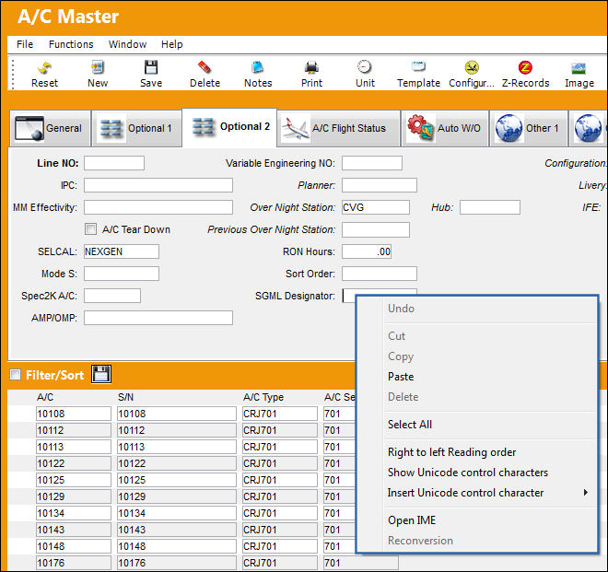Choose Open IME in context menu
Screen dimensions: 608x572
point(412,520)
